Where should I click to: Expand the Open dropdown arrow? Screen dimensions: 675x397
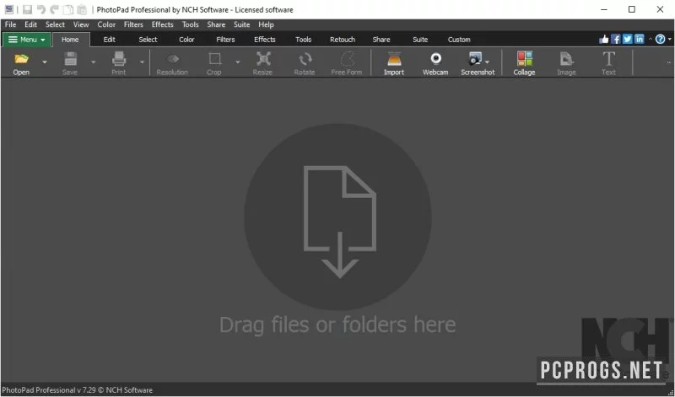tap(45, 62)
